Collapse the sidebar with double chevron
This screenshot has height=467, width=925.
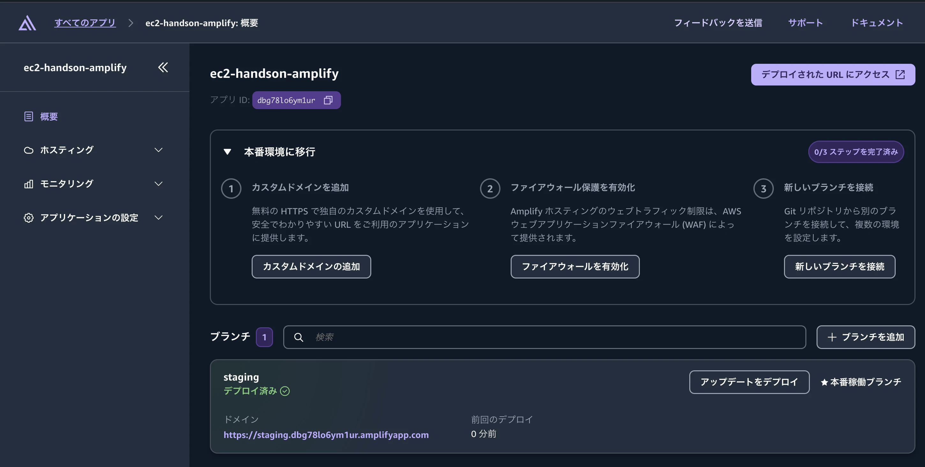163,67
